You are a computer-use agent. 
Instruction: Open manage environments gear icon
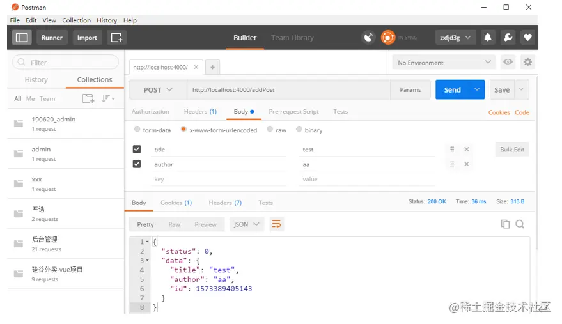coord(527,62)
